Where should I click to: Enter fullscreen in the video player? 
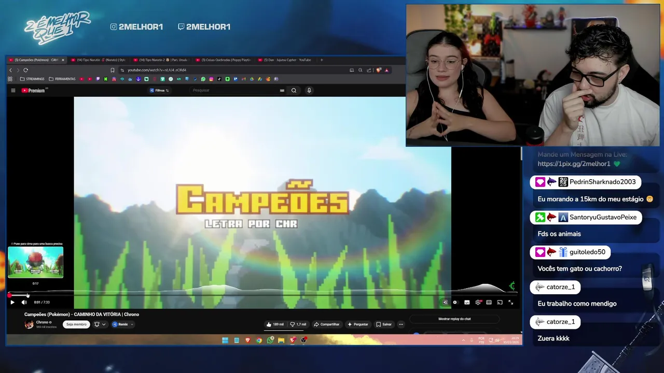pyautogui.click(x=511, y=302)
